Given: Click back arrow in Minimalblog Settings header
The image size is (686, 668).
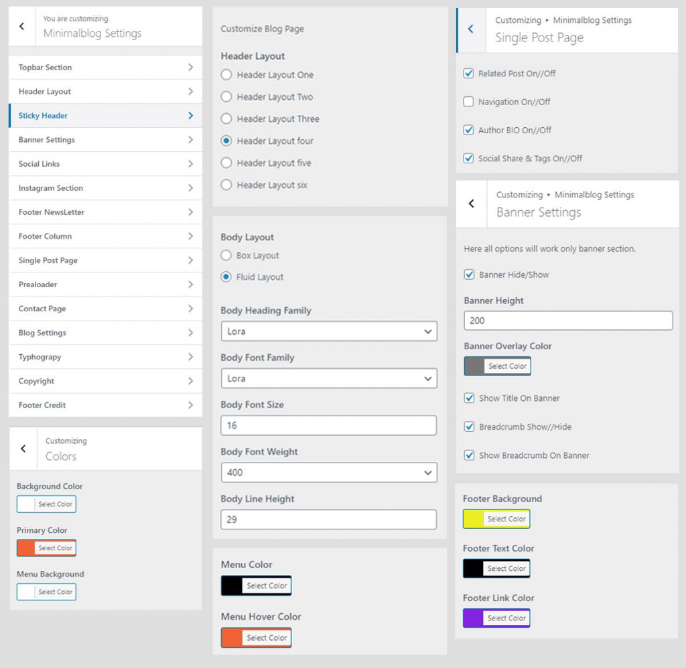Looking at the screenshot, I should 22,26.
